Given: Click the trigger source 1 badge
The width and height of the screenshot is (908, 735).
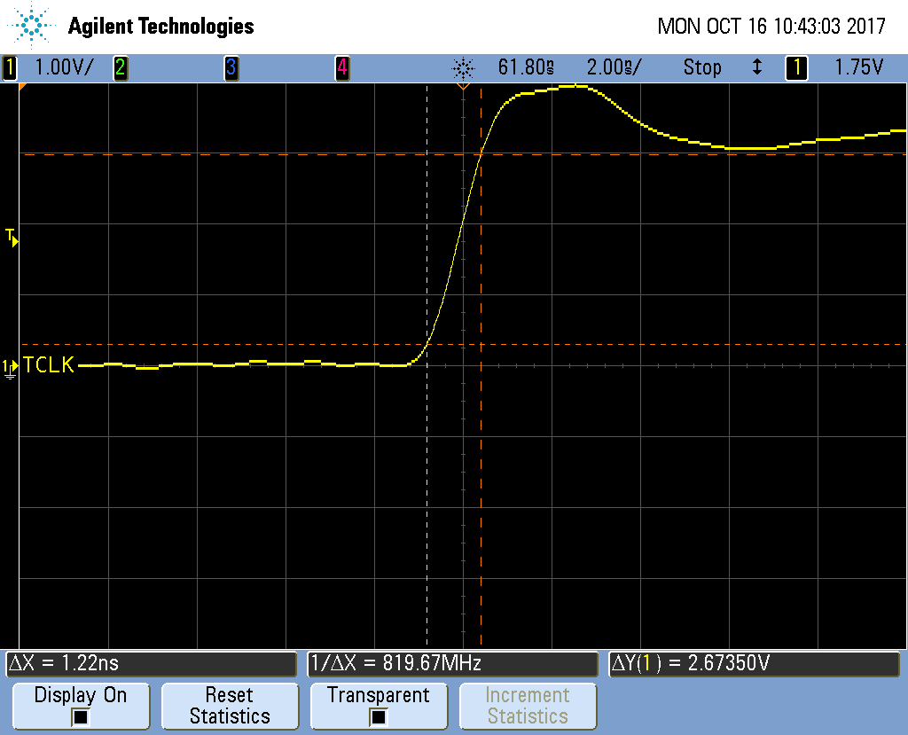Looking at the screenshot, I should (796, 67).
